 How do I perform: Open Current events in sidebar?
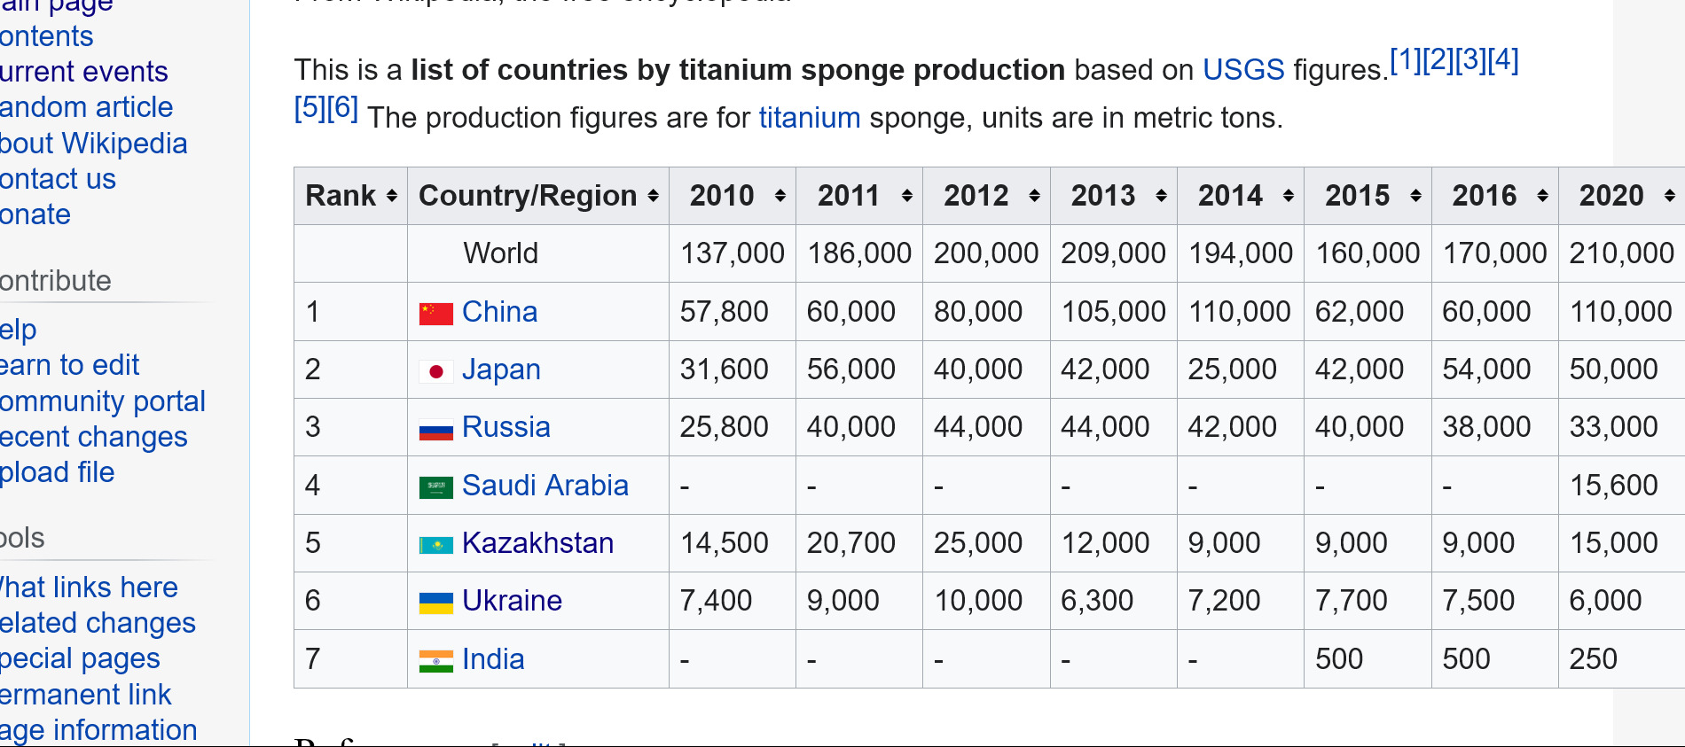click(83, 72)
